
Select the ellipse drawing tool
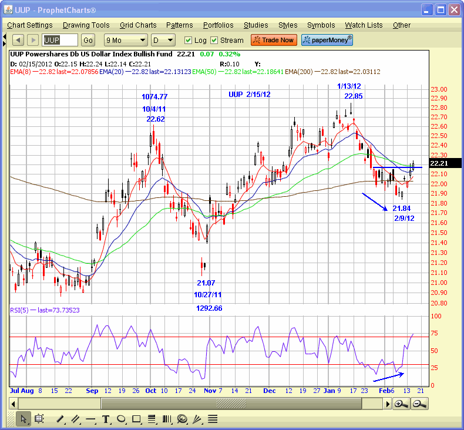coord(121,419)
